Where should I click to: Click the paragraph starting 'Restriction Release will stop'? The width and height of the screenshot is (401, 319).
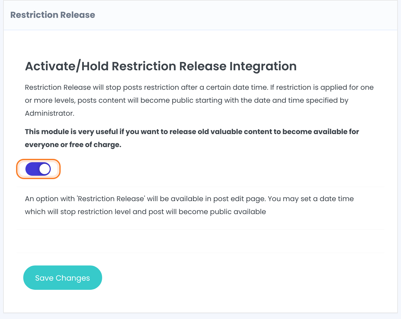coord(199,100)
